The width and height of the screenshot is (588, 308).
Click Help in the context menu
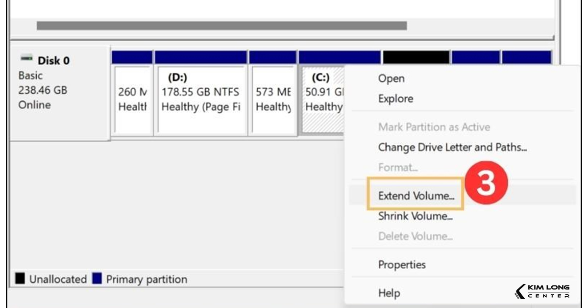point(389,293)
